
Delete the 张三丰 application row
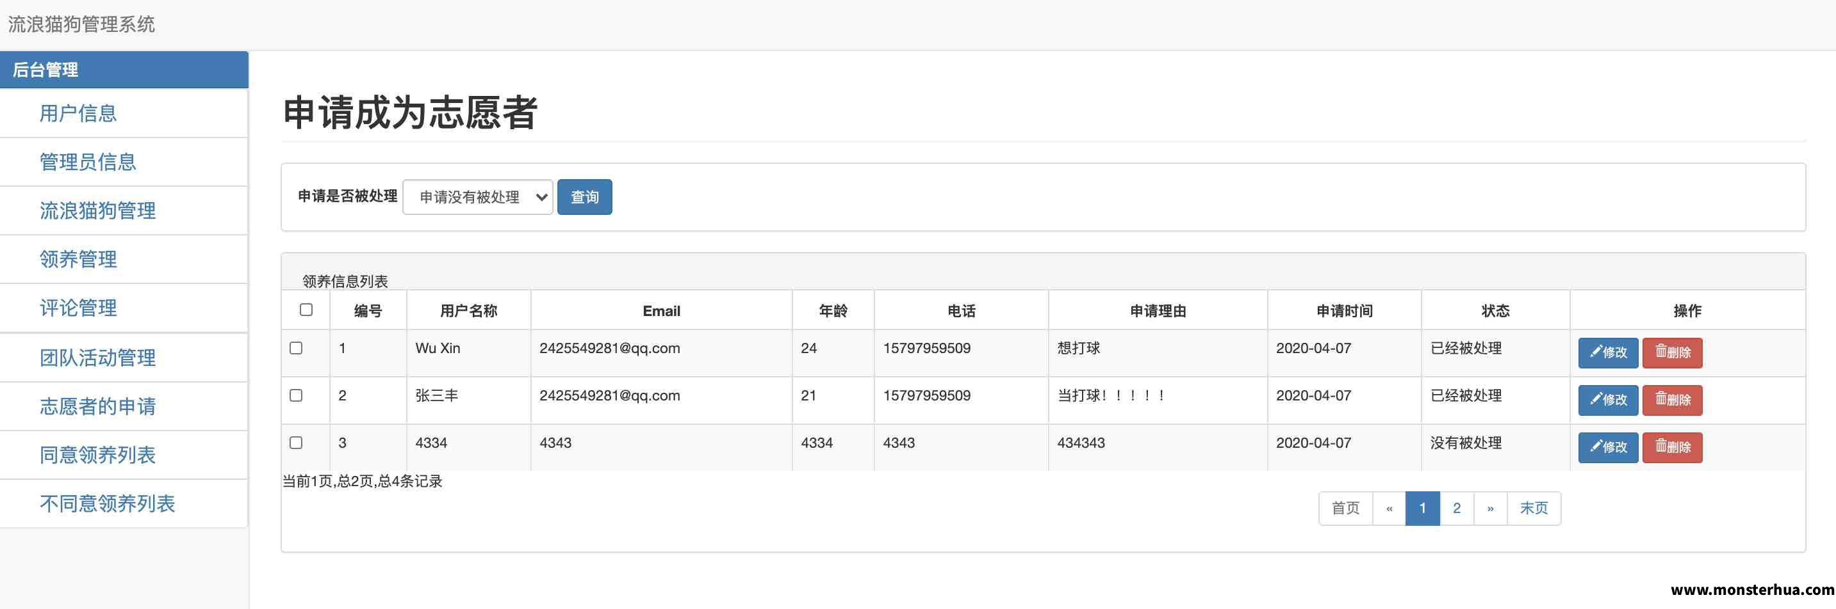pyautogui.click(x=1672, y=400)
